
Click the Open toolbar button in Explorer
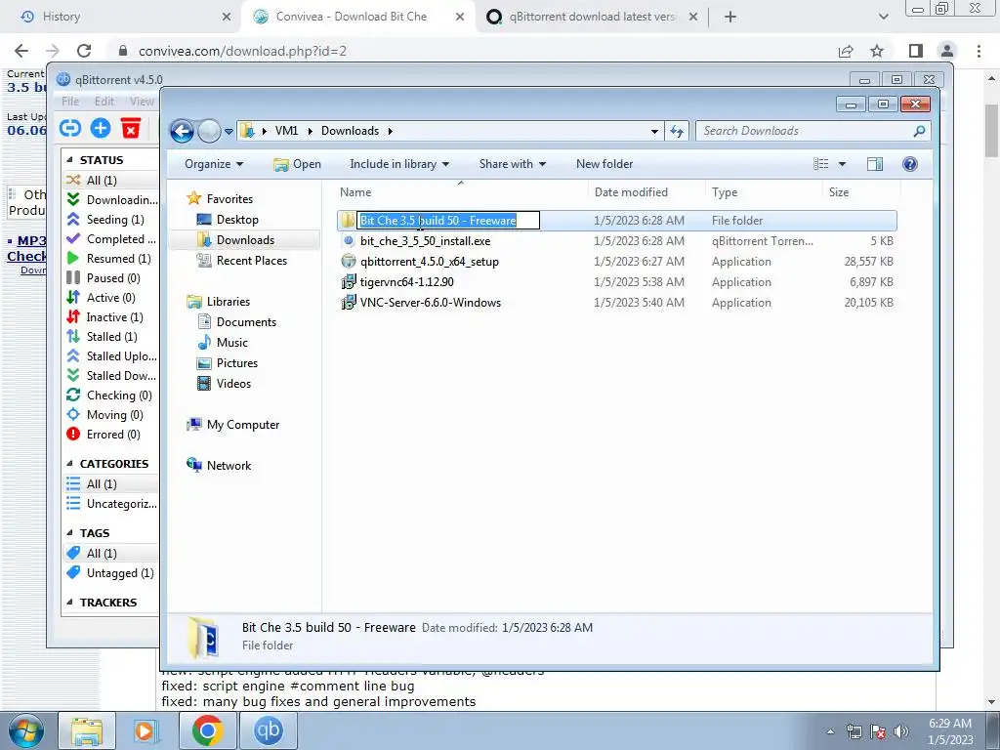[x=297, y=164]
